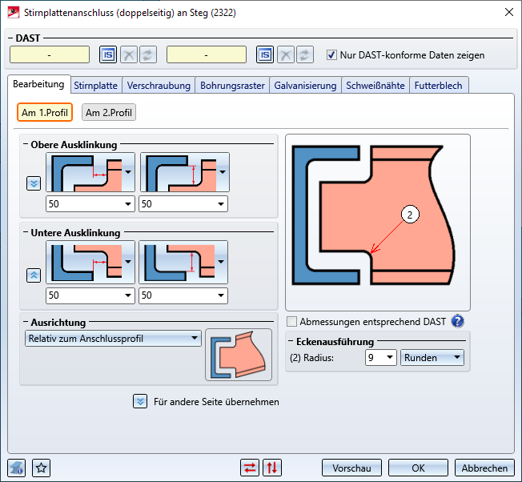522x482 pixels.
Task: Select Am 2.Profil toggle button
Action: (x=109, y=113)
